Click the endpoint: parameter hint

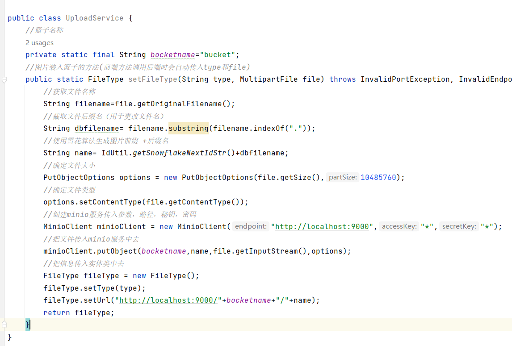pyautogui.click(x=251, y=226)
